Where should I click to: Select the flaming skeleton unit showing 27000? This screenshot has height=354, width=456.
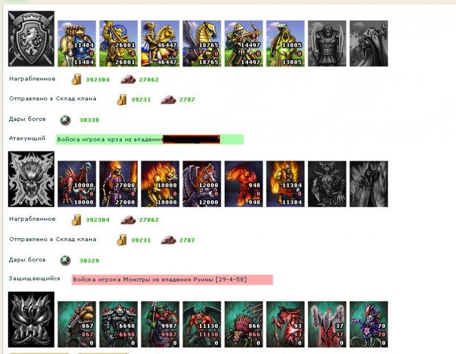click(x=119, y=184)
